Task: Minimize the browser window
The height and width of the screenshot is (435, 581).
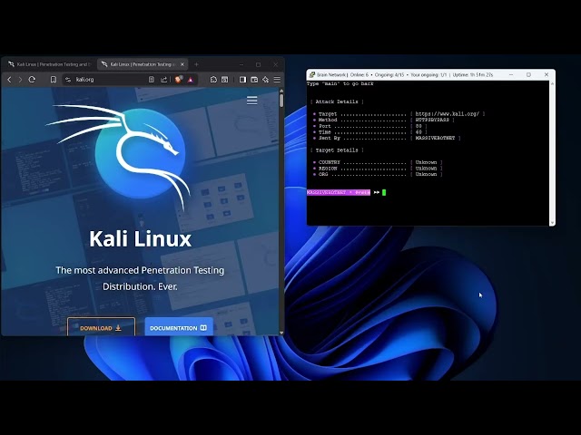Action: pos(241,64)
